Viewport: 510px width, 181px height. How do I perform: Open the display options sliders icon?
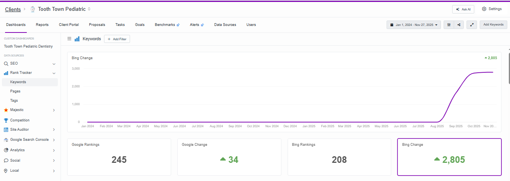[449, 25]
